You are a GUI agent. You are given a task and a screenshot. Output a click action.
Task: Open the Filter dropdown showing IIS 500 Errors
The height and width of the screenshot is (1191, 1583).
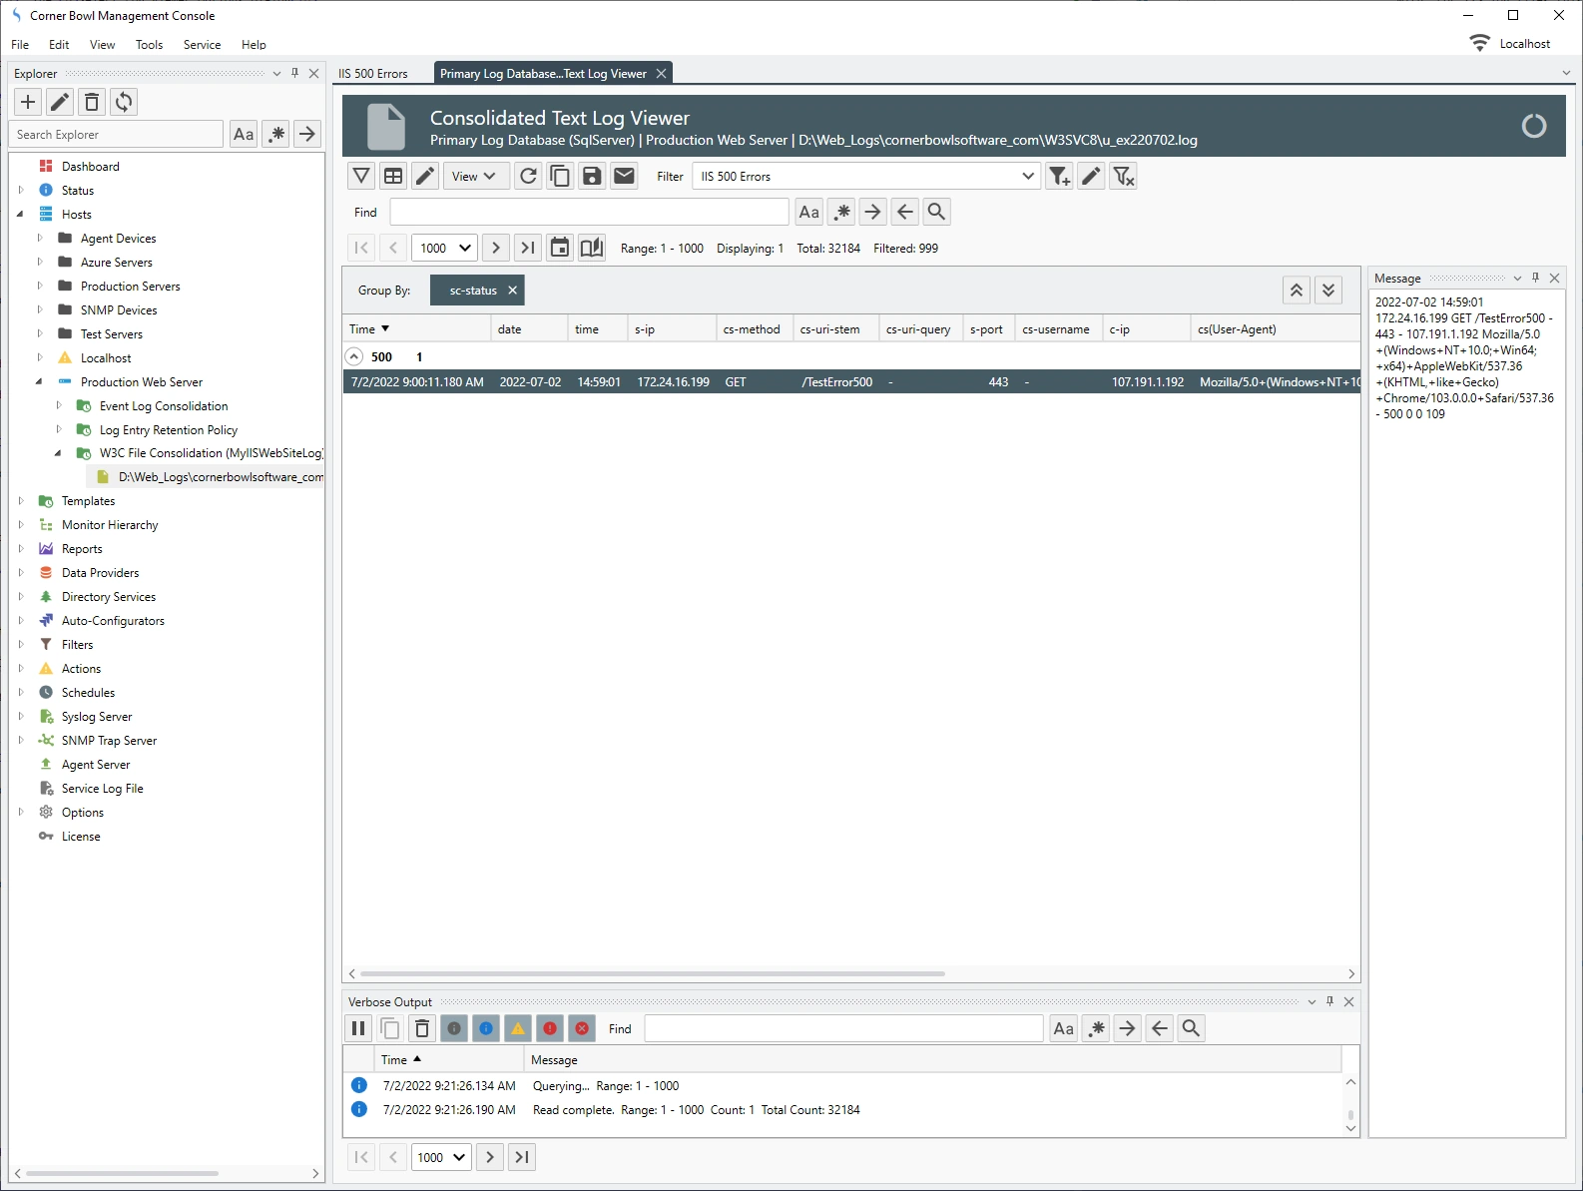(1027, 177)
